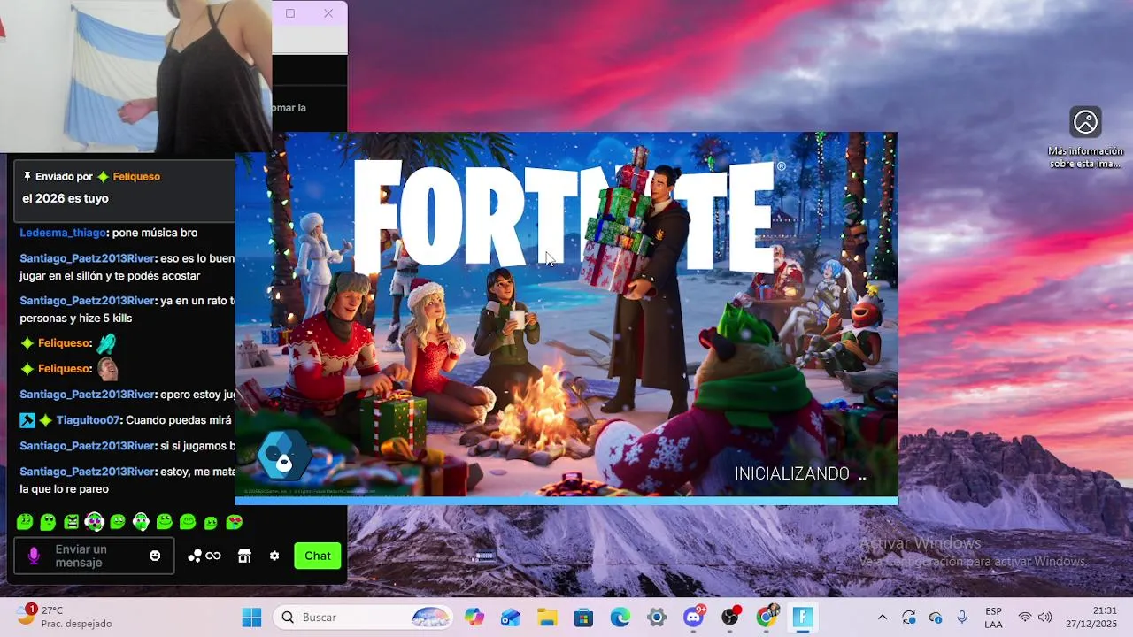Pick the green emote with white headphones and purple eyes
Screen dimensions: 1133x637
point(95,522)
